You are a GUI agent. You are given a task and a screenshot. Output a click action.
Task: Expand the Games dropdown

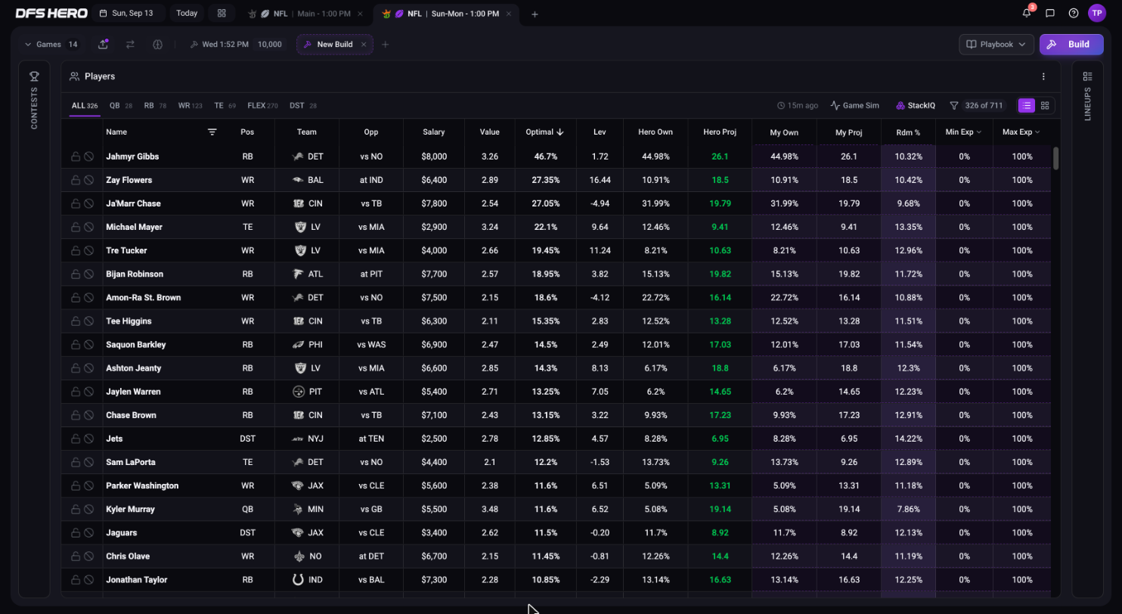pos(51,45)
